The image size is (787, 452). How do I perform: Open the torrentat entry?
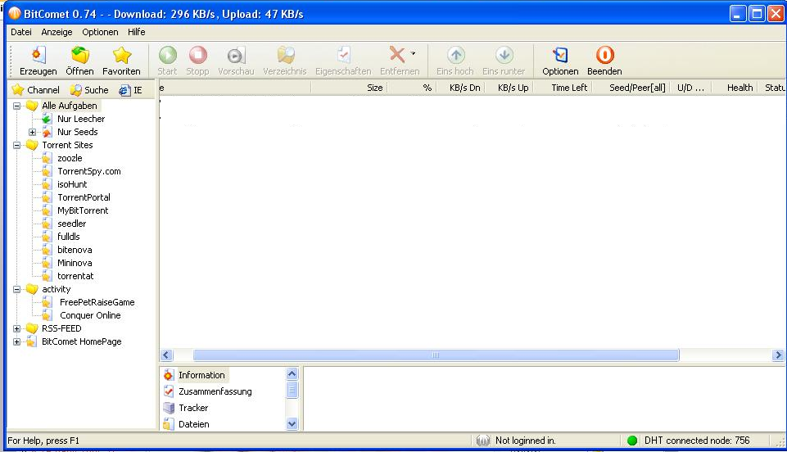(x=75, y=276)
